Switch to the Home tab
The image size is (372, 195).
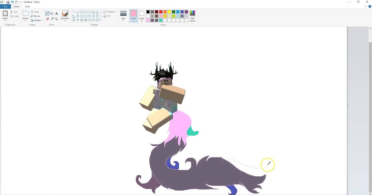[x=16, y=6]
